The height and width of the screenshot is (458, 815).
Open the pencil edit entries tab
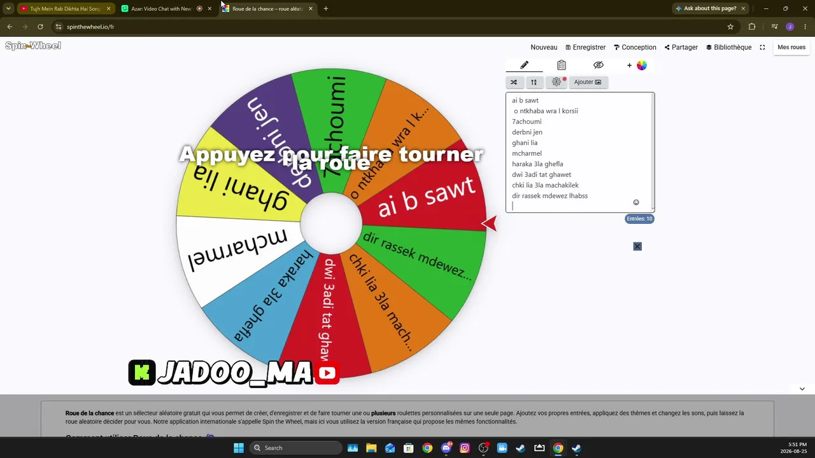click(x=524, y=65)
